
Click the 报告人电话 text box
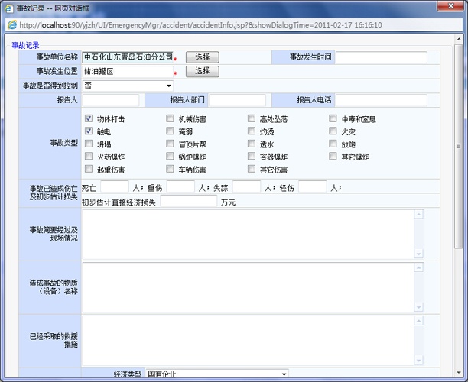381,100
